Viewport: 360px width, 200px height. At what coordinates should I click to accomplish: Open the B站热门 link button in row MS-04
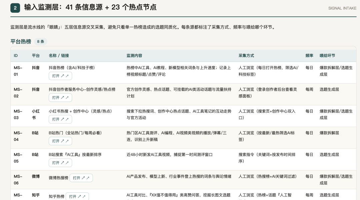(60, 141)
